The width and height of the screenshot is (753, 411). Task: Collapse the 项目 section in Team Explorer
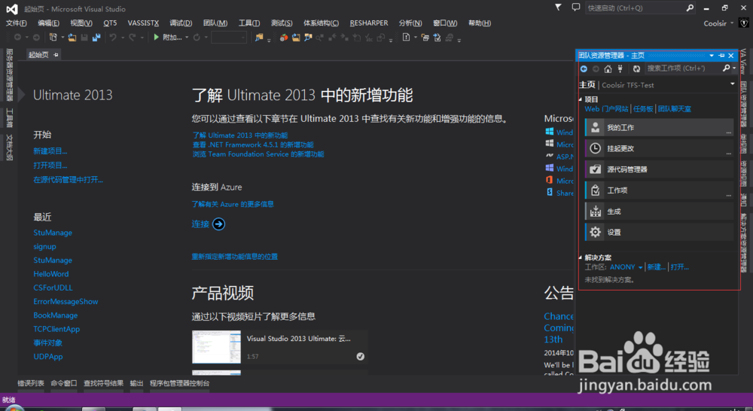point(580,99)
